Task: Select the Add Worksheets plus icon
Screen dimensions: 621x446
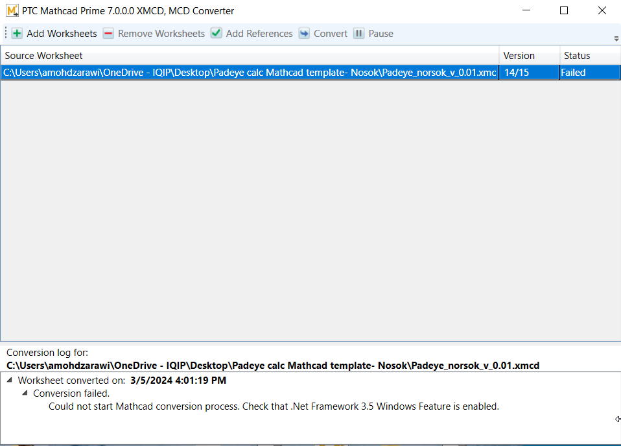Action: pos(16,33)
